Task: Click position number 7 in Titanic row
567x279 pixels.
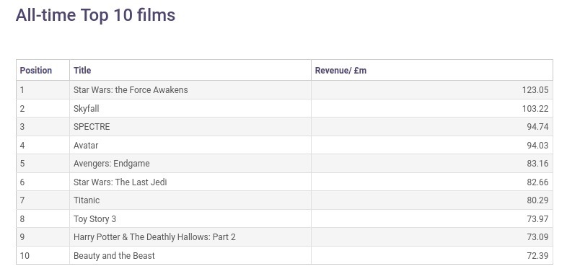Action: tap(22, 200)
